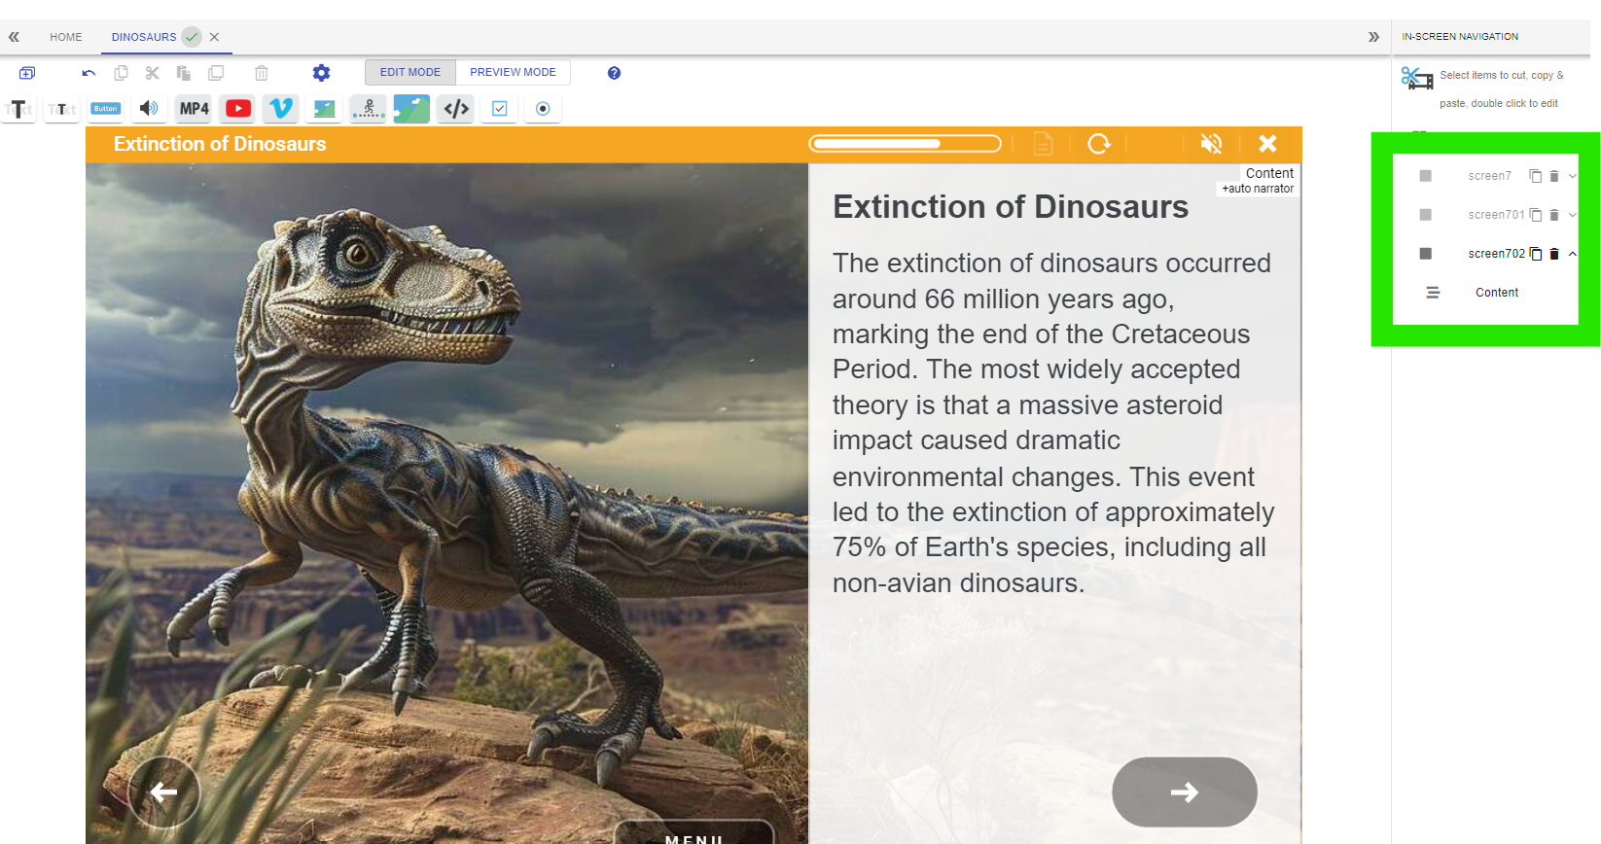1601x844 pixels.
Task: Insert a small image element
Action: (x=325, y=109)
